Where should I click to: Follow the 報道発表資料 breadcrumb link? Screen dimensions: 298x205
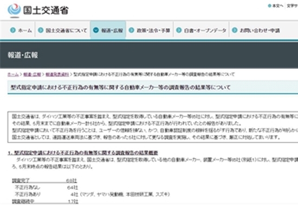click(57, 74)
